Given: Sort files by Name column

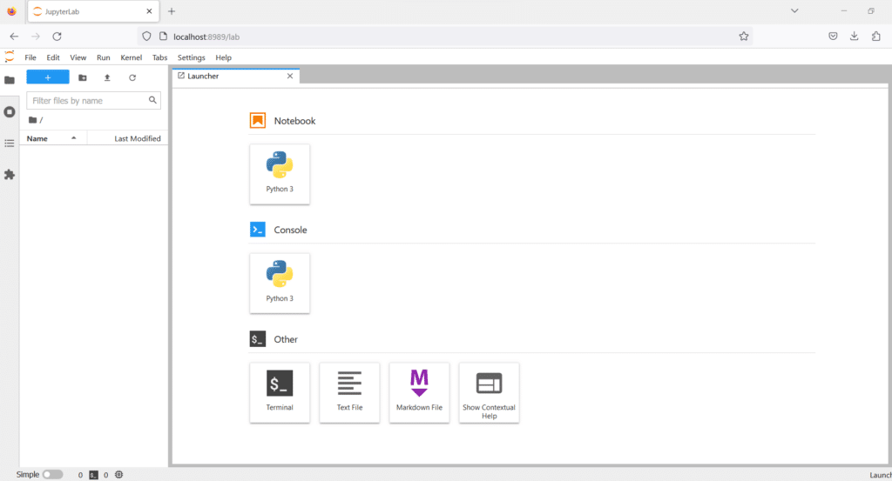Looking at the screenshot, I should click(53, 138).
